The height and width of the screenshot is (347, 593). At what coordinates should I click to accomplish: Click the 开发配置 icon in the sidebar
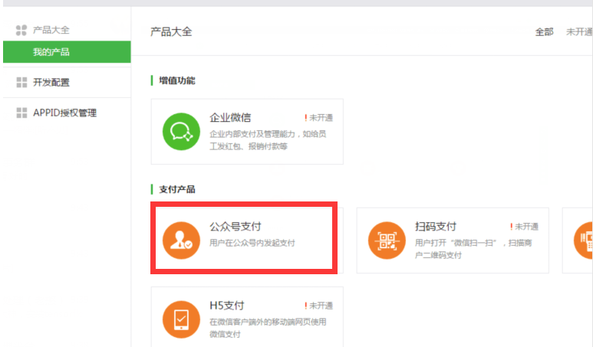[x=21, y=83]
